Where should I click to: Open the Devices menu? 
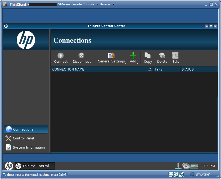107,4
